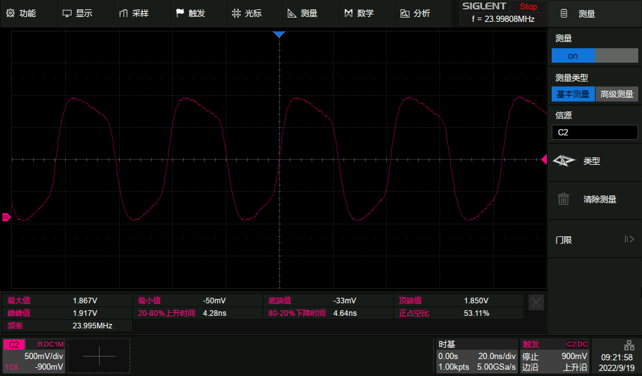Click the 测量 measure ruler icon

pyautogui.click(x=292, y=13)
